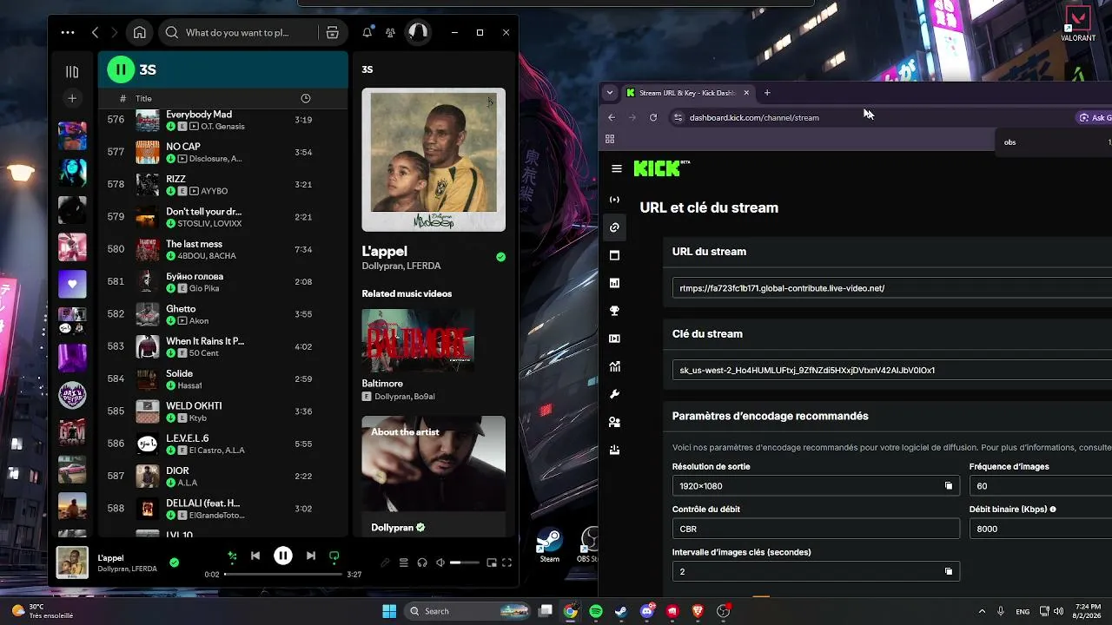Open the Ghetto track by Akon

pyautogui.click(x=224, y=314)
